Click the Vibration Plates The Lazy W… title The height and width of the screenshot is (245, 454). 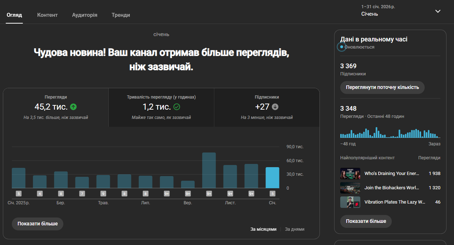point(395,202)
